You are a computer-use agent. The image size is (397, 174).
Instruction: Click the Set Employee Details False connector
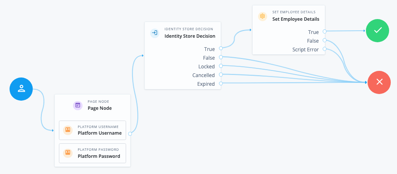pos(325,41)
